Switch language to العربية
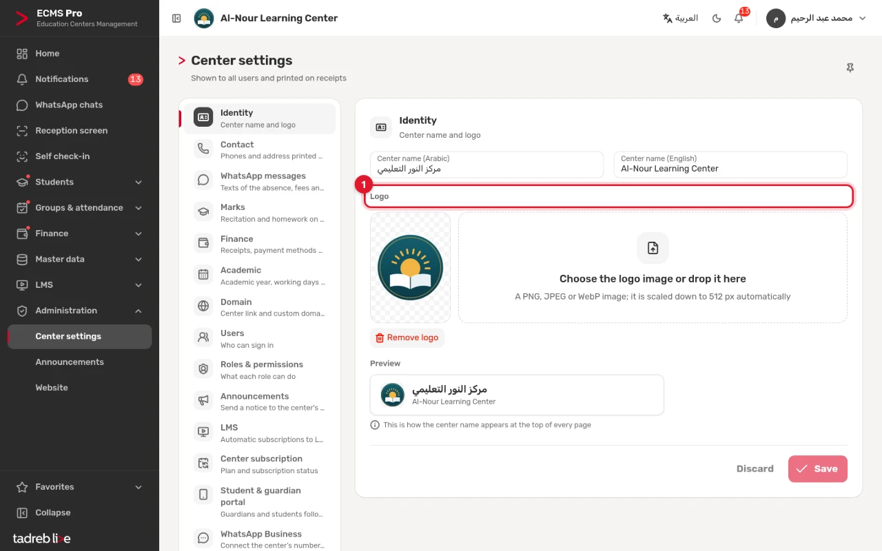Viewport: 882px width, 551px height. (680, 19)
